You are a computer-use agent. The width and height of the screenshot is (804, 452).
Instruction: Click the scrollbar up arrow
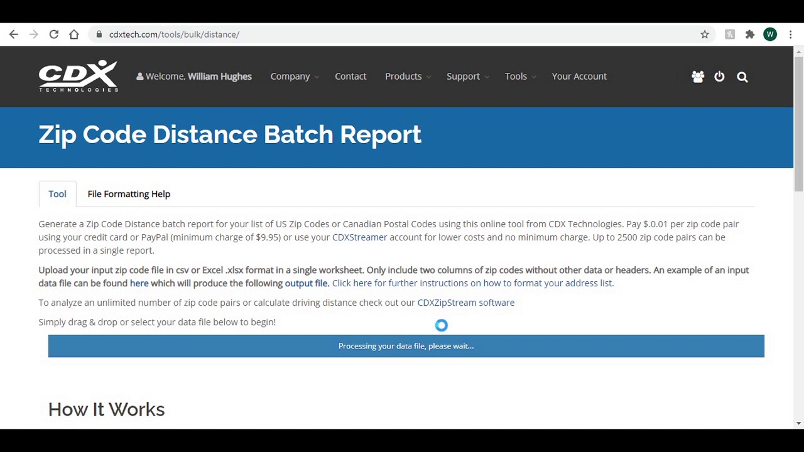[x=799, y=51]
